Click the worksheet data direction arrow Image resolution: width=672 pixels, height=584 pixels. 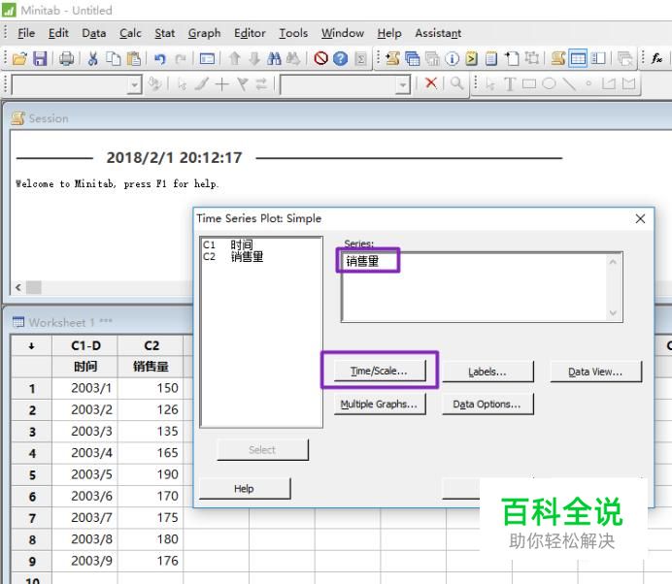pyautogui.click(x=31, y=346)
